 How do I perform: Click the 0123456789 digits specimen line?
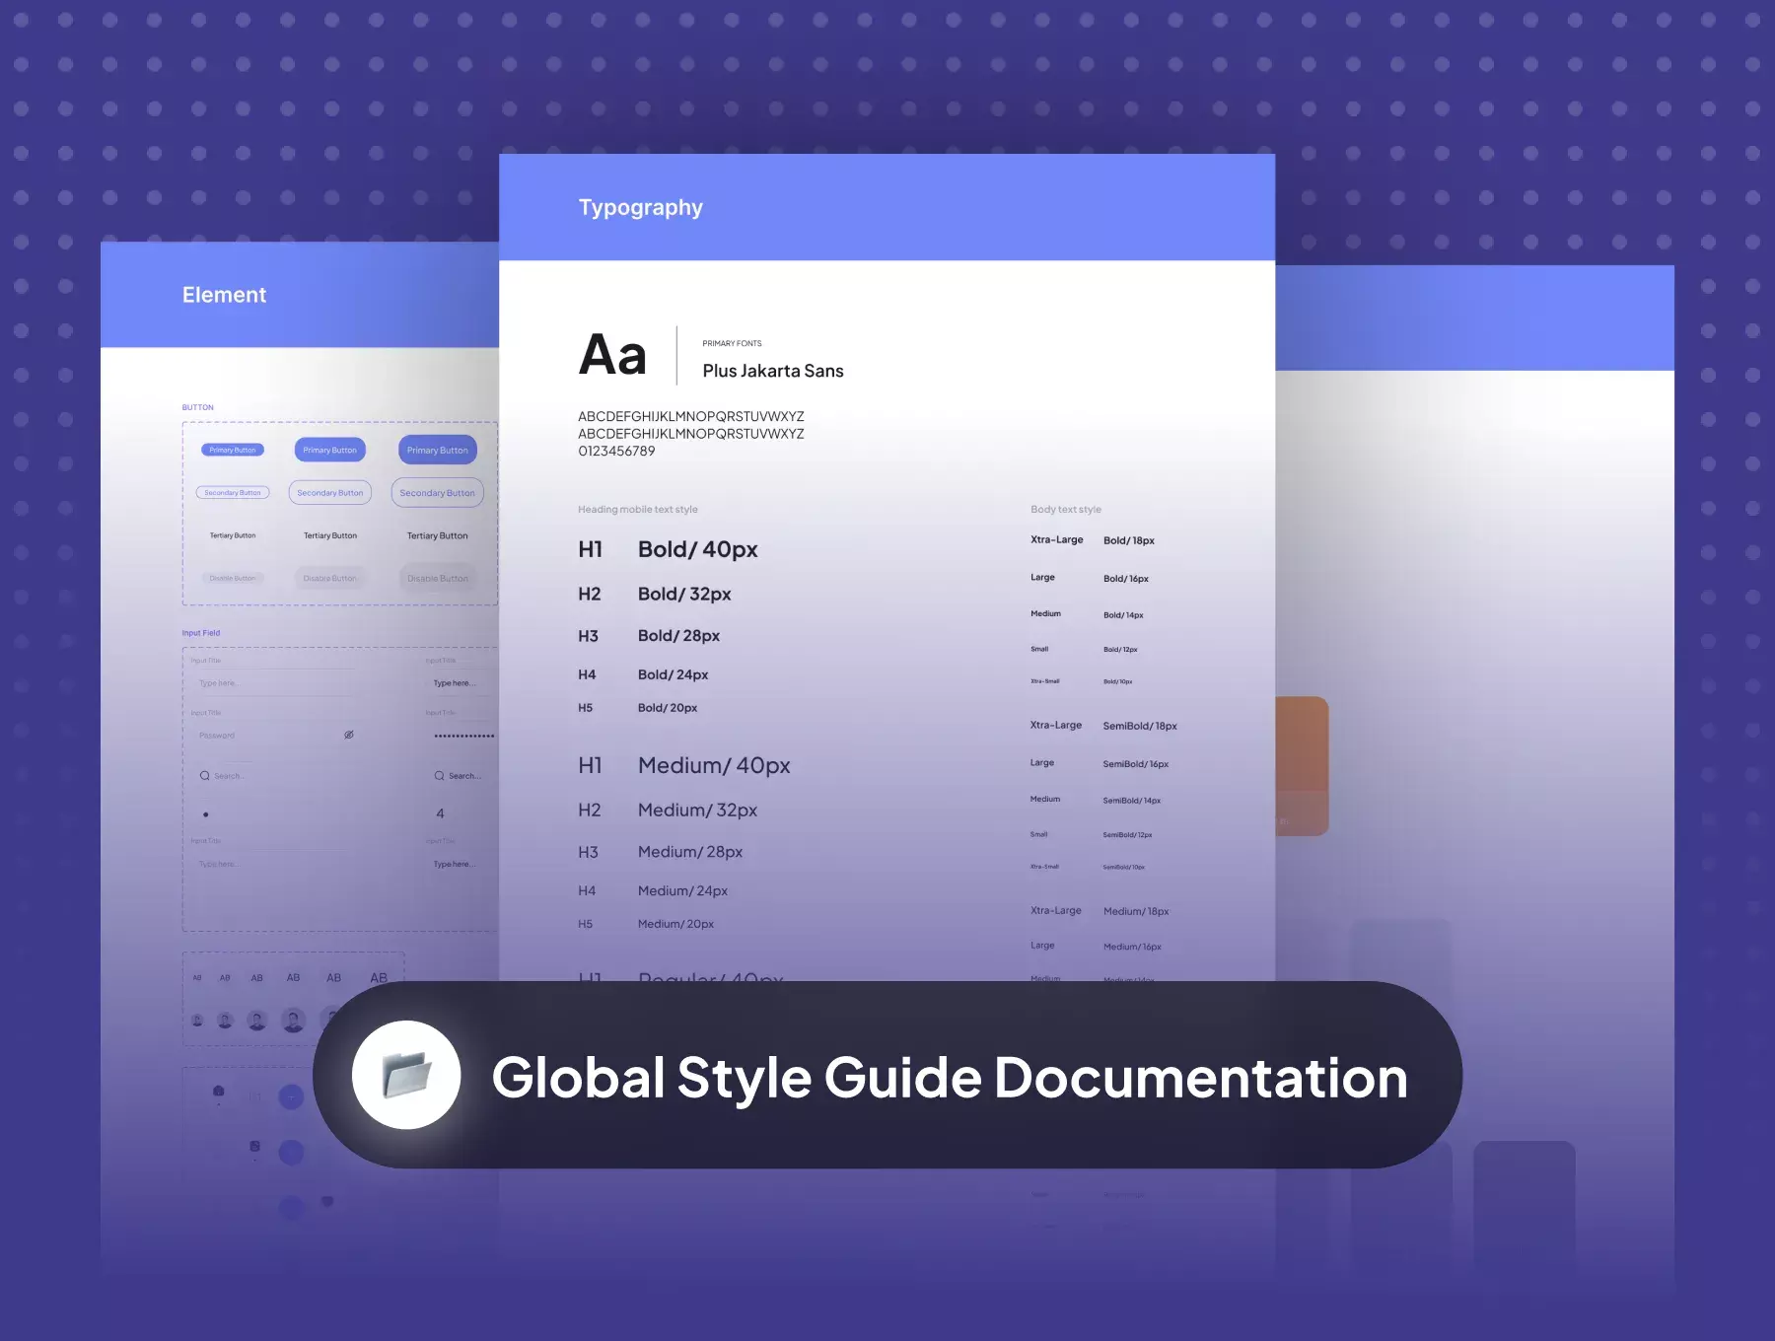point(616,451)
